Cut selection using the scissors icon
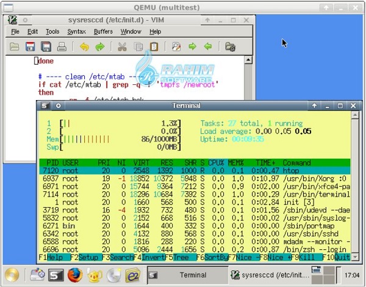 122,46
